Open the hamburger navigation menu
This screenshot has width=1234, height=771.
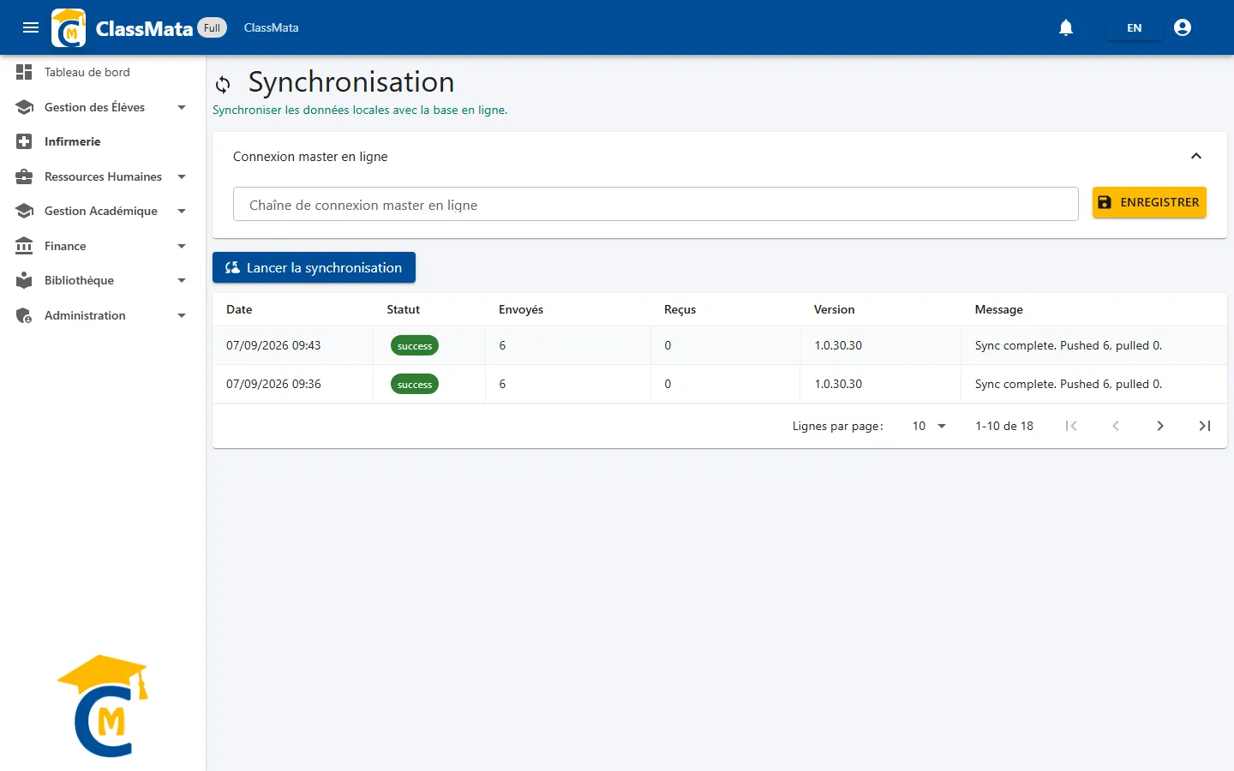[x=31, y=27]
